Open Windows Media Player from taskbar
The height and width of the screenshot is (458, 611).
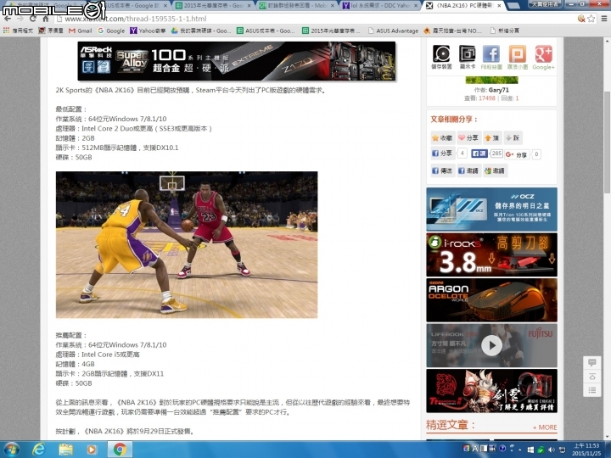92,450
